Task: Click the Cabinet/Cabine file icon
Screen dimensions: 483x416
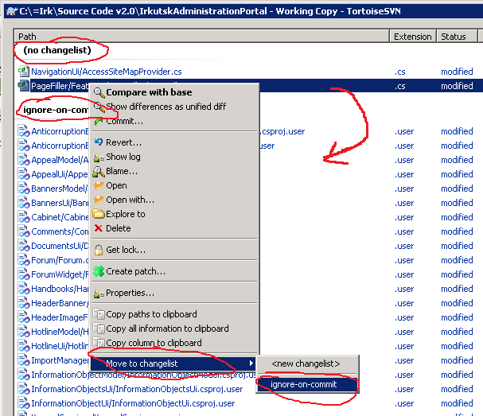Action: 23,217
